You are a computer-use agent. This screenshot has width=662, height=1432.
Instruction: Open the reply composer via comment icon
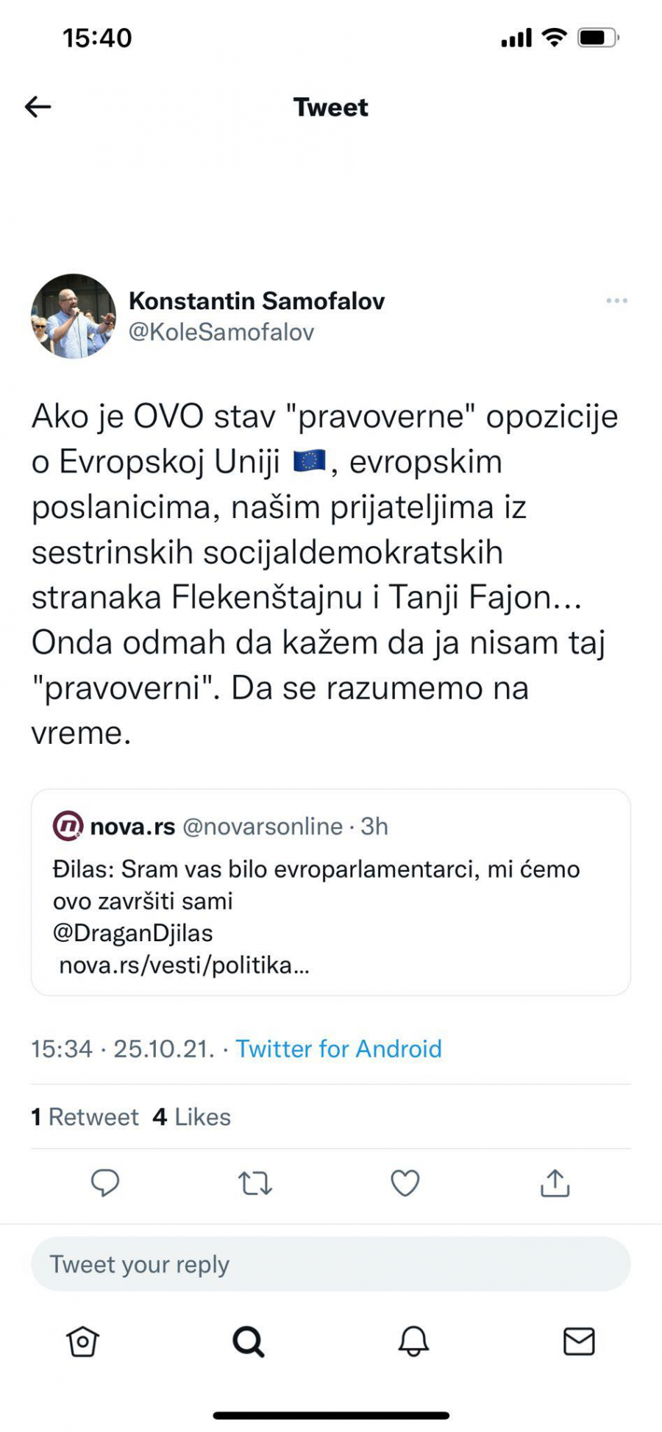pyautogui.click(x=105, y=1183)
